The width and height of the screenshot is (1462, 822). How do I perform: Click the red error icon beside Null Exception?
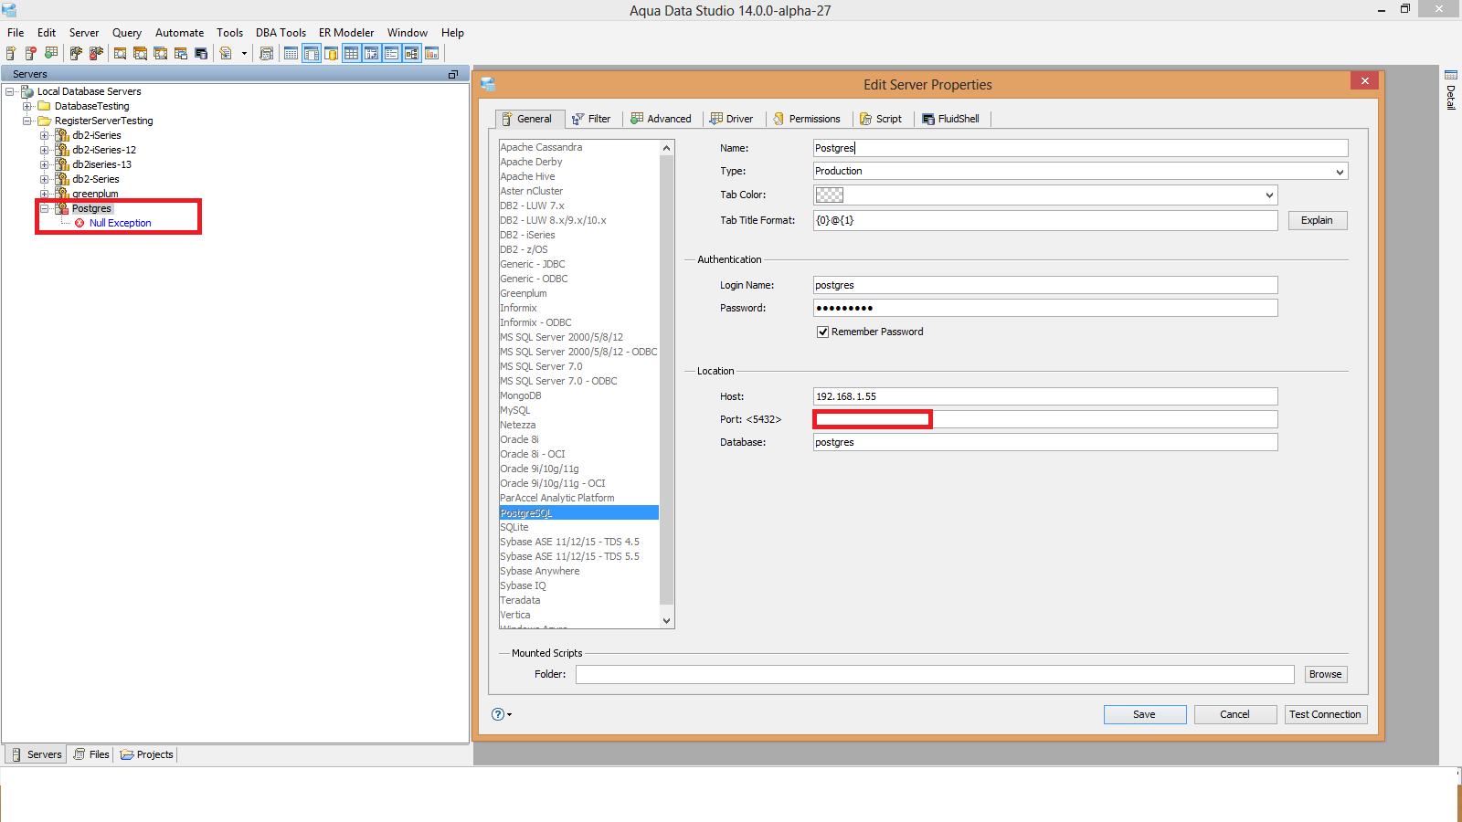[x=79, y=223]
